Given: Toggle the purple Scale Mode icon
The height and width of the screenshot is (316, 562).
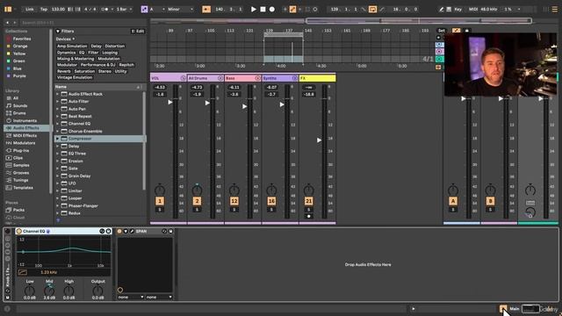Looking at the screenshot, I should tap(144, 9).
